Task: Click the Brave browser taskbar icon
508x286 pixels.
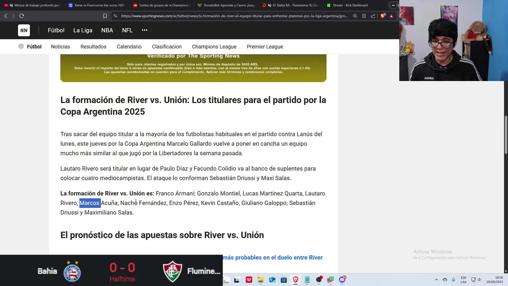Action: click(295, 280)
